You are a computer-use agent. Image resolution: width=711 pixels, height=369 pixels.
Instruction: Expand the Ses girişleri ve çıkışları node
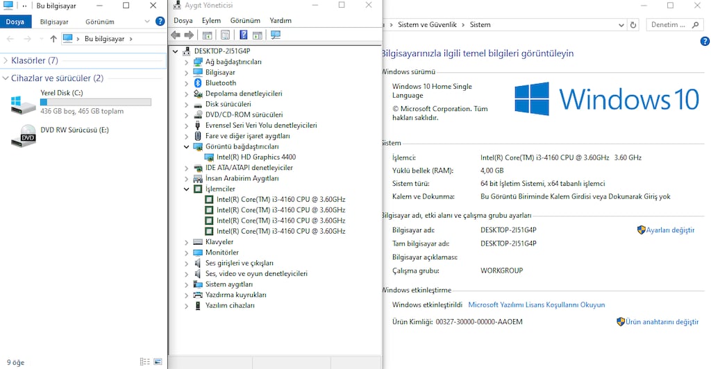tap(186, 263)
